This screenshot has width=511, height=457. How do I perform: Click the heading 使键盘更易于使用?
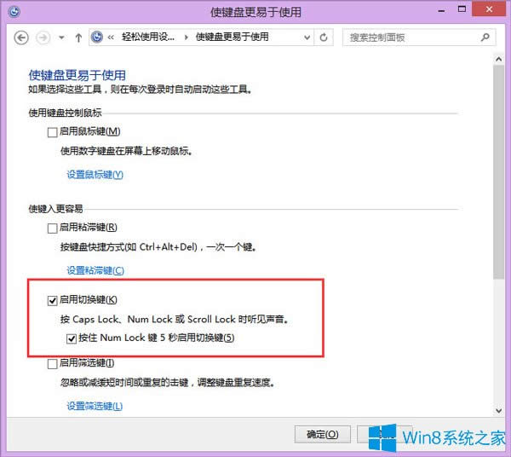78,76
